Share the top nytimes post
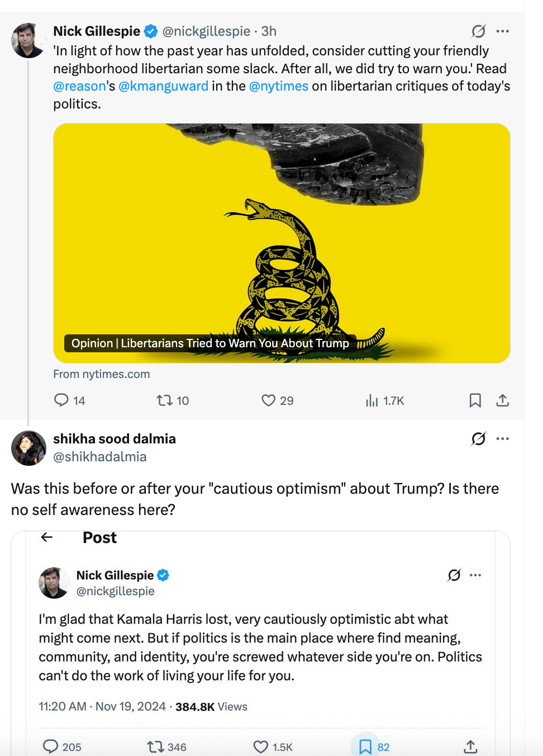 click(x=502, y=400)
